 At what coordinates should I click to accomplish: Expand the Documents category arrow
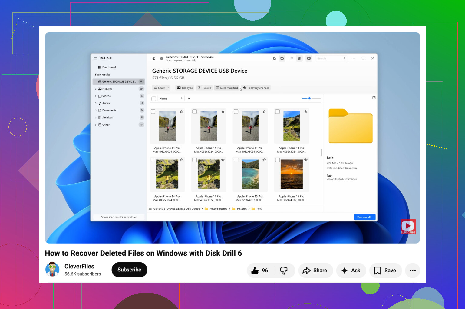click(x=96, y=111)
